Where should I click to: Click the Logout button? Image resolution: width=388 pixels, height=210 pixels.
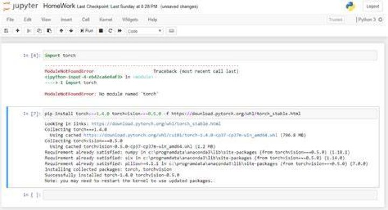point(372,6)
